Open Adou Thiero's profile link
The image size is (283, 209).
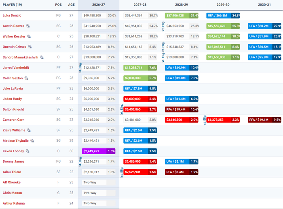pos(12,172)
